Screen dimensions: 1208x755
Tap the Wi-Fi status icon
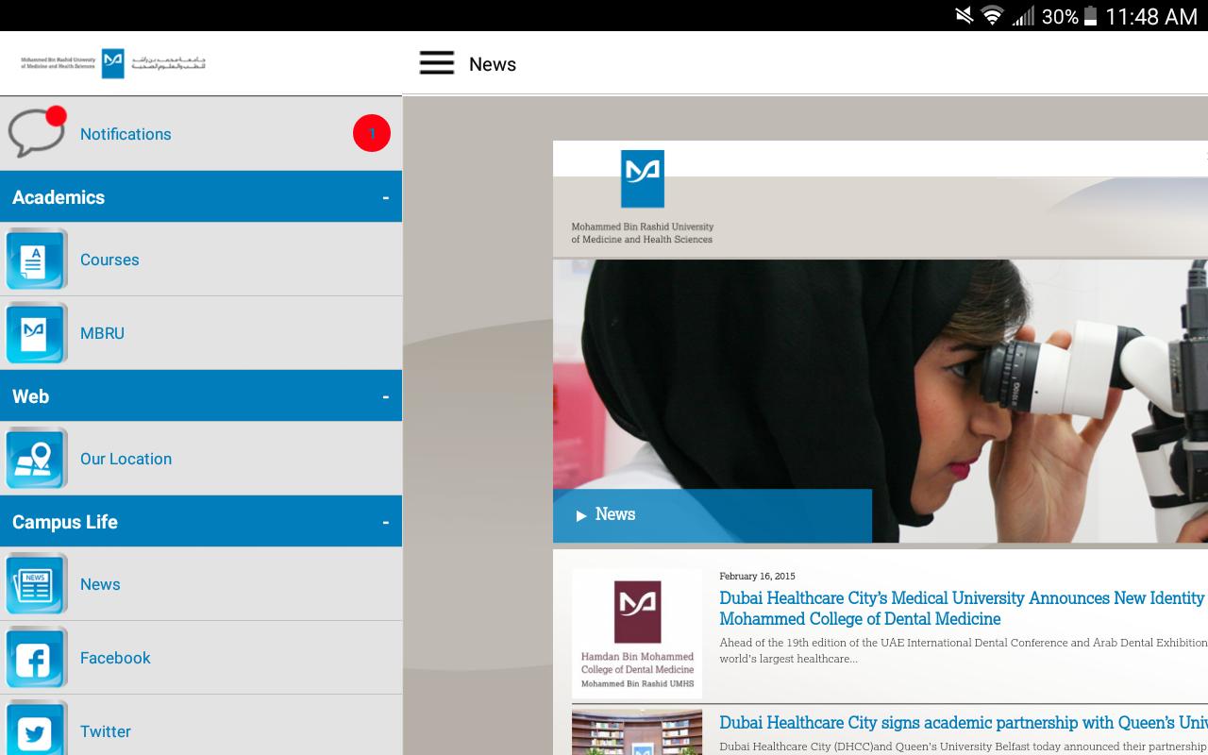991,15
